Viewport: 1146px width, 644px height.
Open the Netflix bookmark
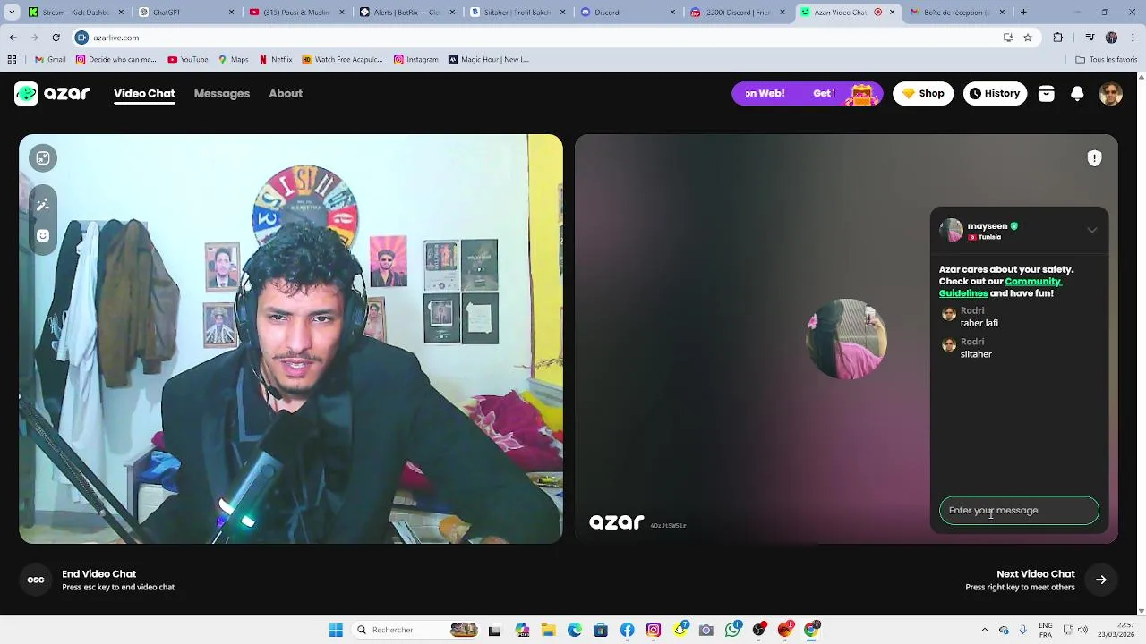click(276, 60)
